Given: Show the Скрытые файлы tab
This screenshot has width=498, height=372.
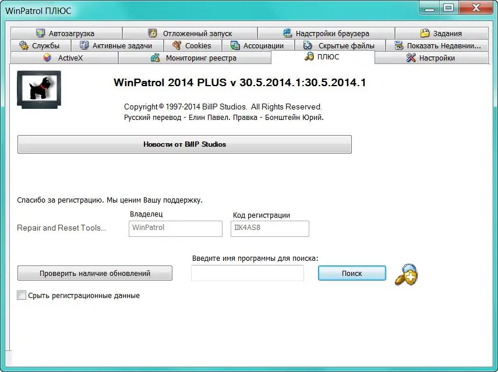Looking at the screenshot, I should point(340,45).
